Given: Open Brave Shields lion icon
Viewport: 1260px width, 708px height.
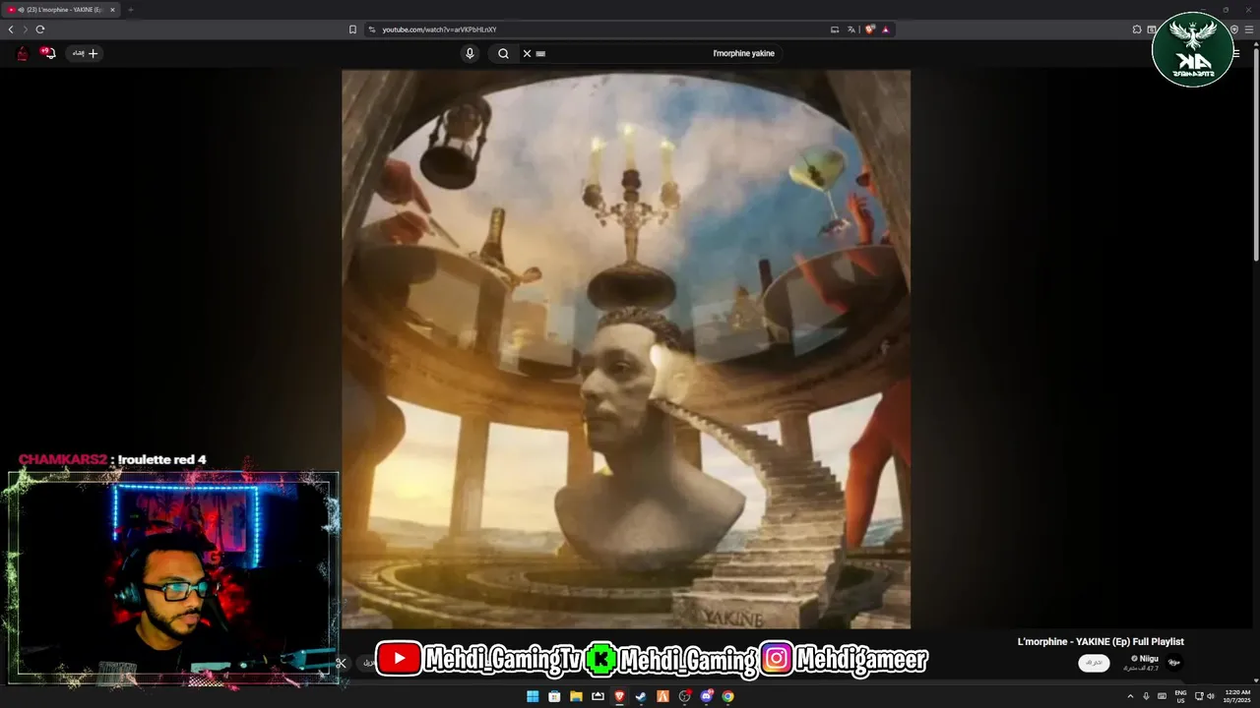Looking at the screenshot, I should pyautogui.click(x=870, y=29).
